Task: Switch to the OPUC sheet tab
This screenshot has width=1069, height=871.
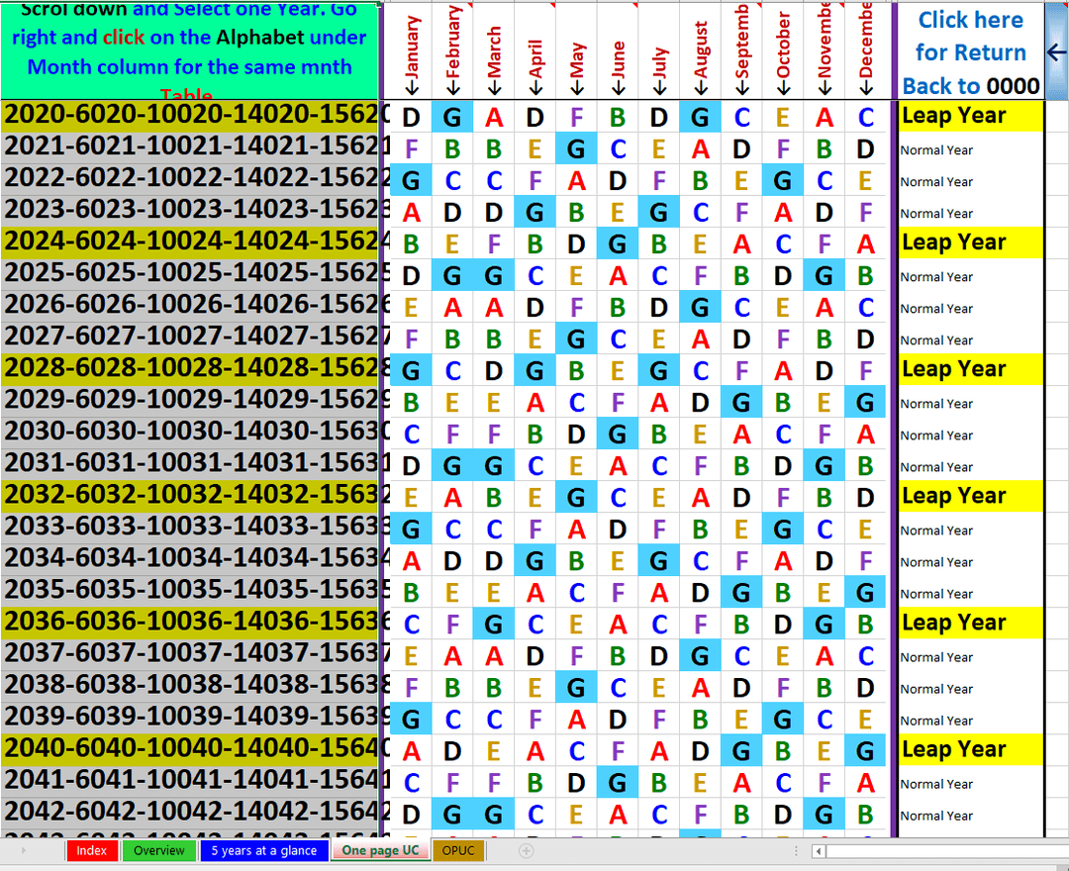Action: (458, 850)
